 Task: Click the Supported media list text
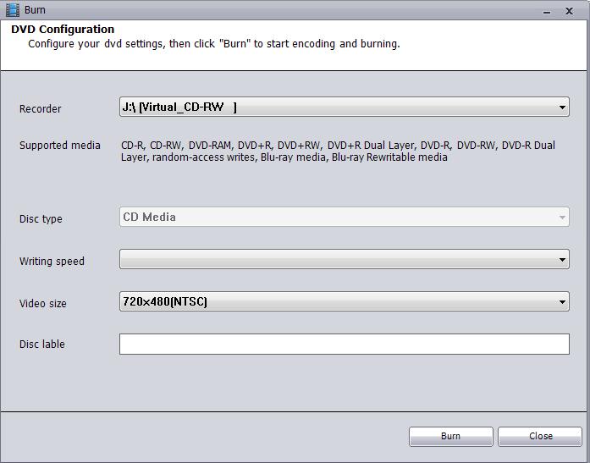pos(338,151)
